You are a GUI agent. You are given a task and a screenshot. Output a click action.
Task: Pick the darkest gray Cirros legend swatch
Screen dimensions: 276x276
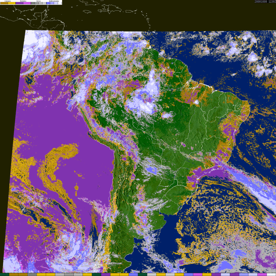pos(33,3)
